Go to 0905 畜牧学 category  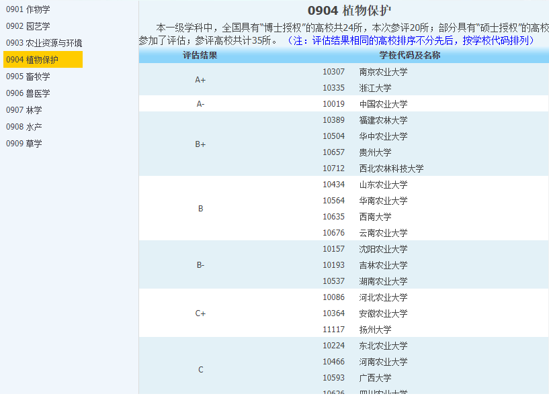pyautogui.click(x=28, y=77)
